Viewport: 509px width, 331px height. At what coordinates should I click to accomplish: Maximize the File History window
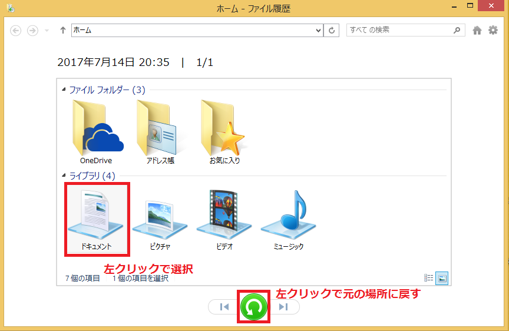[470, 5]
